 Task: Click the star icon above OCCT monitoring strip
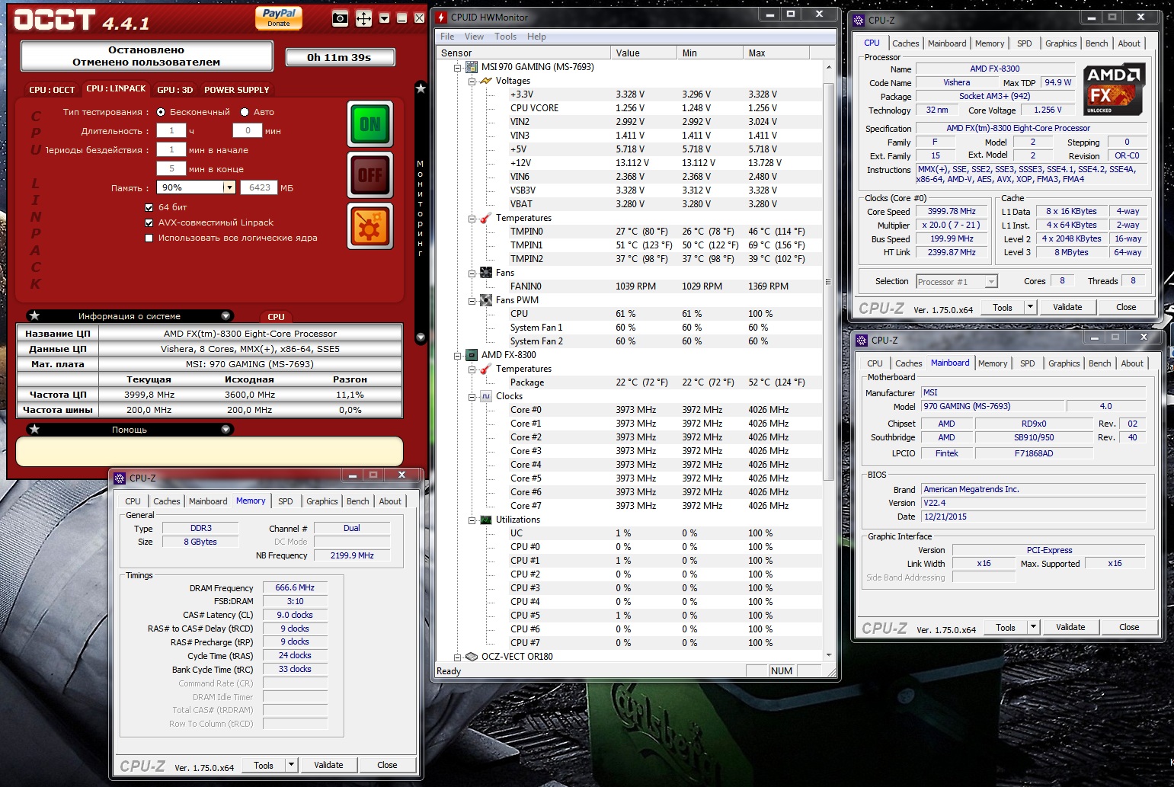421,88
